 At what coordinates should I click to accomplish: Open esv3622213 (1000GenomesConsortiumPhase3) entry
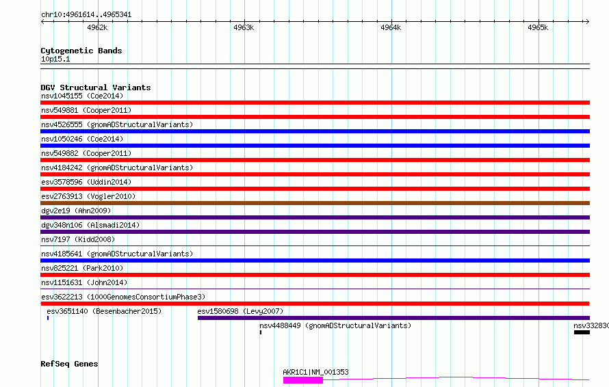[x=123, y=297]
